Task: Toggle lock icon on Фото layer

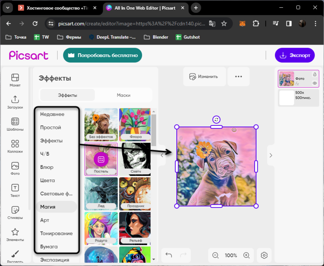Action: [314, 74]
